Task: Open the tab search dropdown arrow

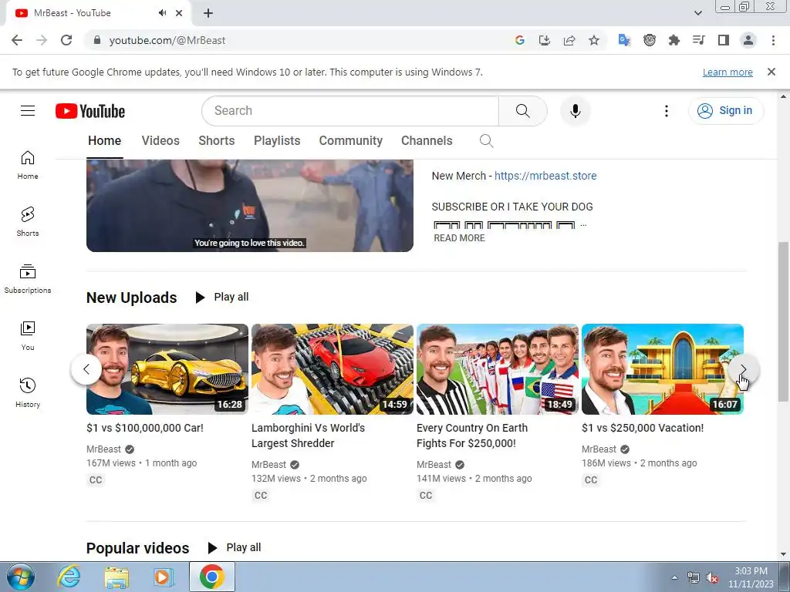Action: pyautogui.click(x=697, y=13)
